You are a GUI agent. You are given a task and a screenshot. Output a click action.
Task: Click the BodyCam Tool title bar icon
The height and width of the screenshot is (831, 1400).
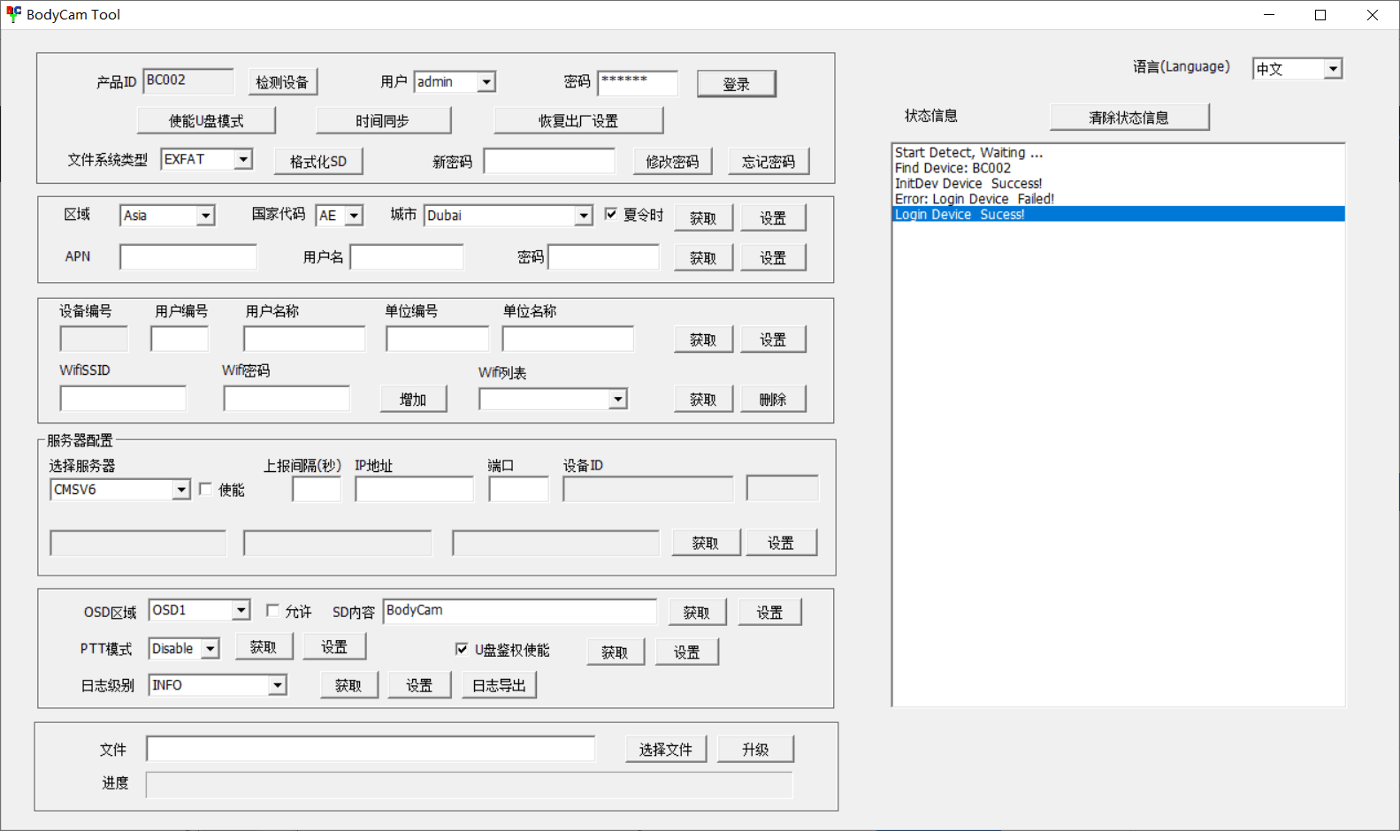[x=13, y=14]
